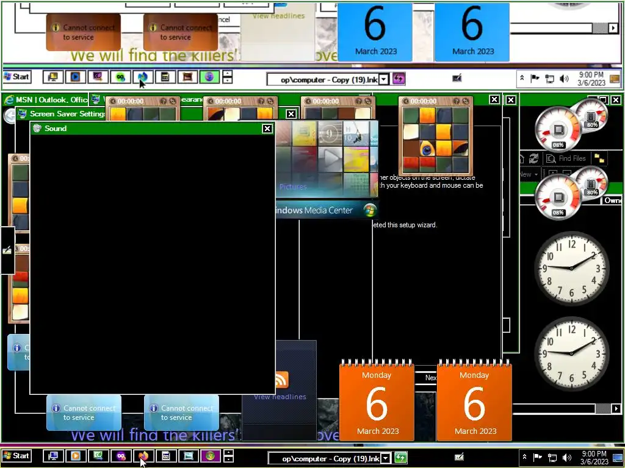Open the address dropdown on the bottom taskbar
This screenshot has height=468, width=625.
(x=386, y=458)
